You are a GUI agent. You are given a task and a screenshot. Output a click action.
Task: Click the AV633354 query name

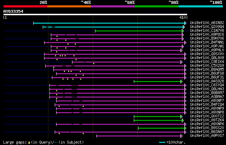pyautogui.click(x=13, y=11)
